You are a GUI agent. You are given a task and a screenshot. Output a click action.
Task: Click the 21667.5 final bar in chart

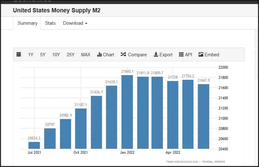coord(203,116)
